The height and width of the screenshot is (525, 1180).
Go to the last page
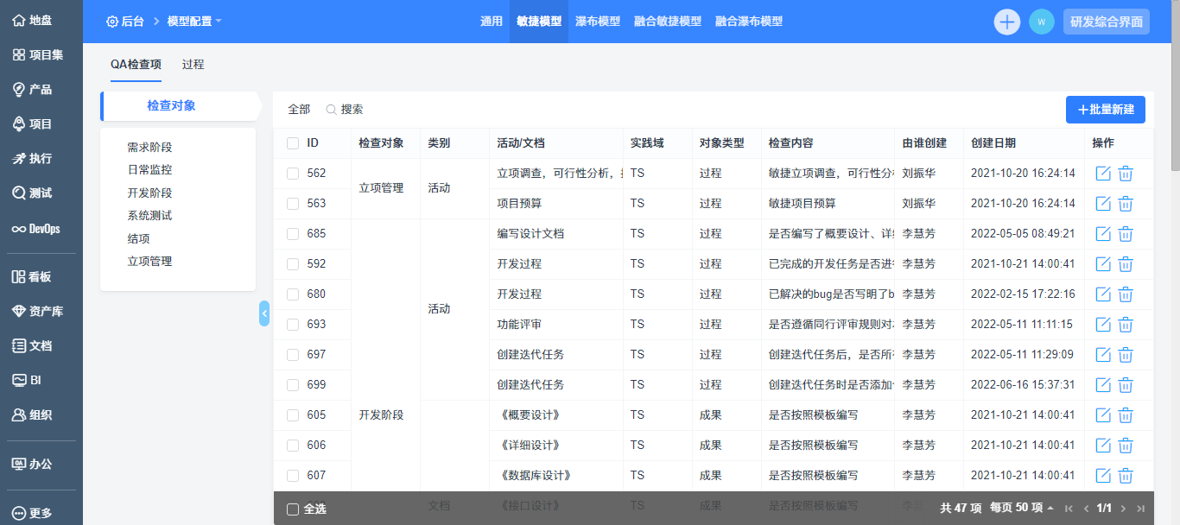(1141, 509)
